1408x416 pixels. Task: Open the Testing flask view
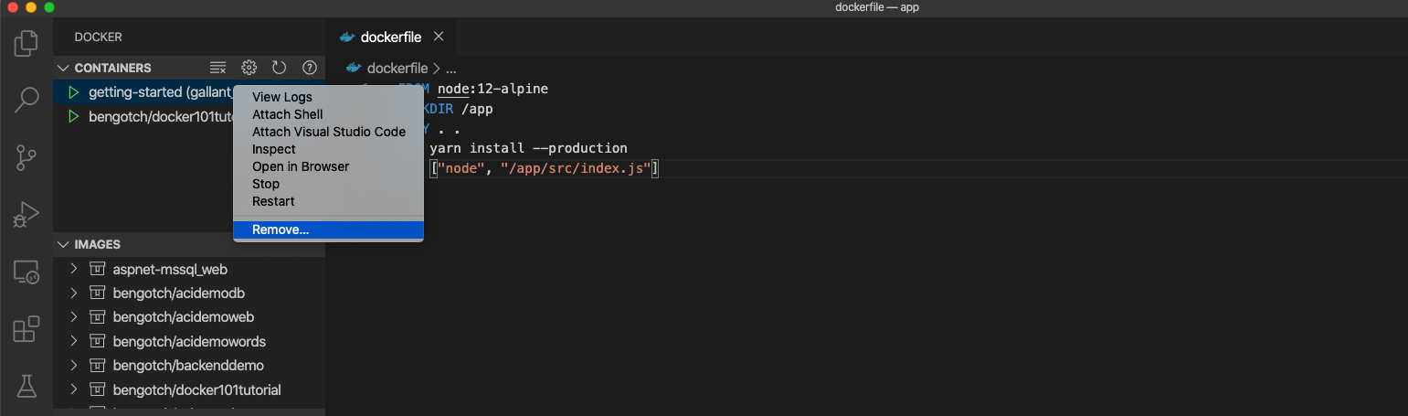(26, 386)
